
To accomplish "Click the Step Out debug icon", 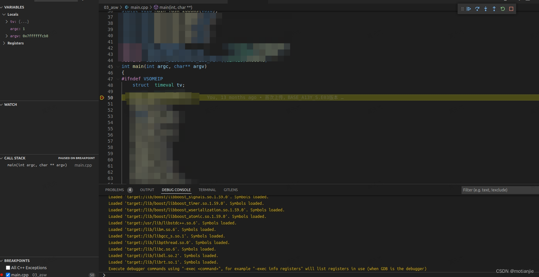I will 494,9.
